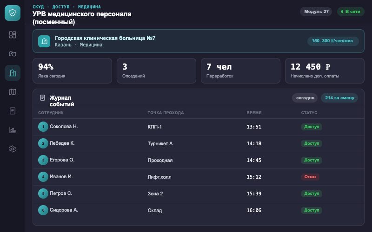Open settings gear icon in sidebar
The height and width of the screenshot is (232, 372).
[13, 149]
